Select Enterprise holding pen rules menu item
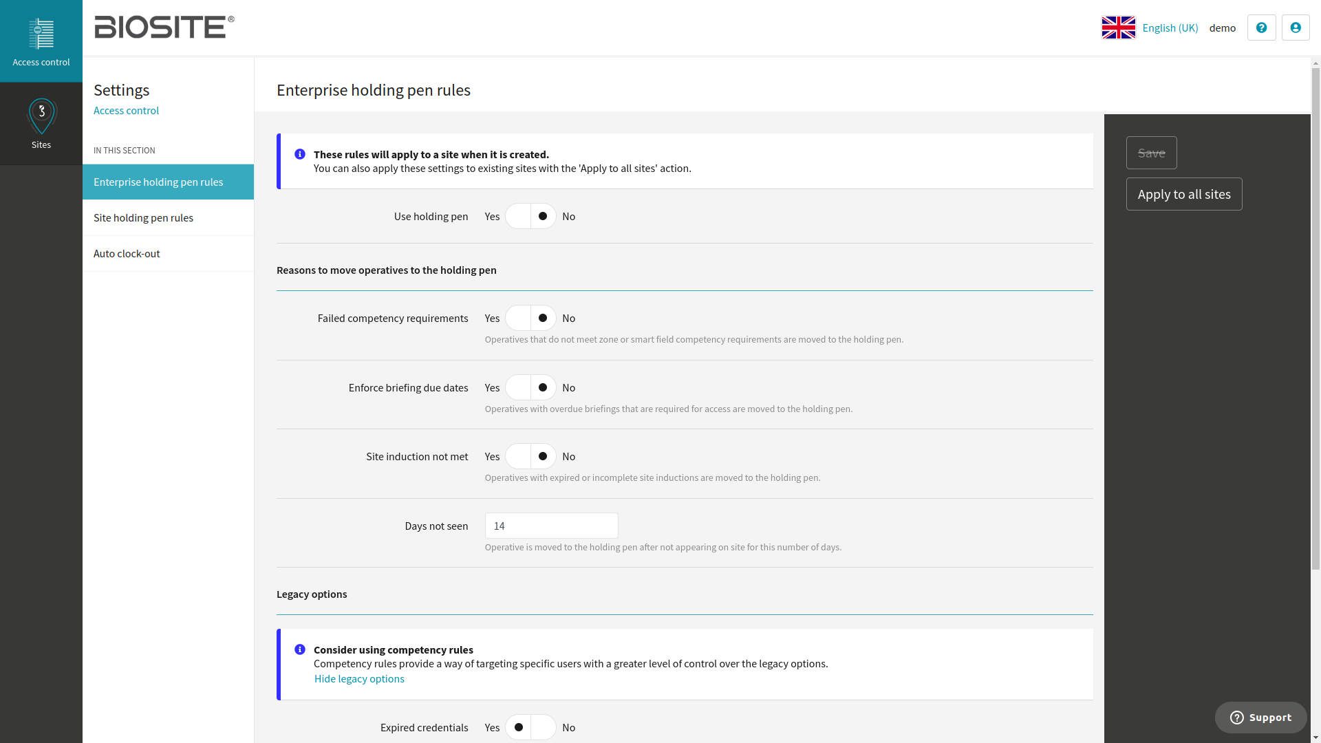 tap(168, 182)
